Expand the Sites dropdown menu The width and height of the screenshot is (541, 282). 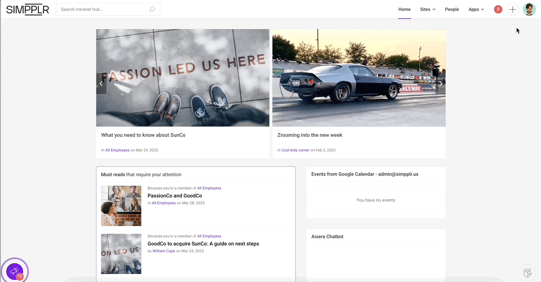click(428, 9)
